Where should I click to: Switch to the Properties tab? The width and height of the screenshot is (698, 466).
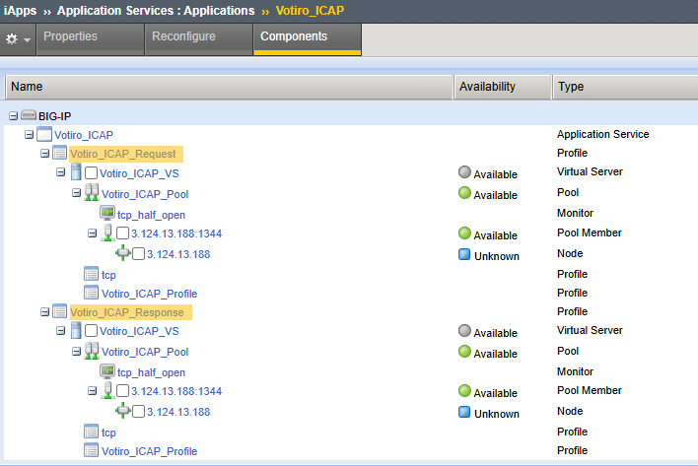pos(91,39)
